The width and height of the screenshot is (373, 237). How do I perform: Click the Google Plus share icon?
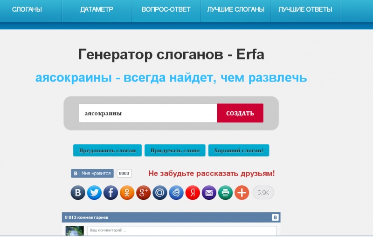(144, 193)
